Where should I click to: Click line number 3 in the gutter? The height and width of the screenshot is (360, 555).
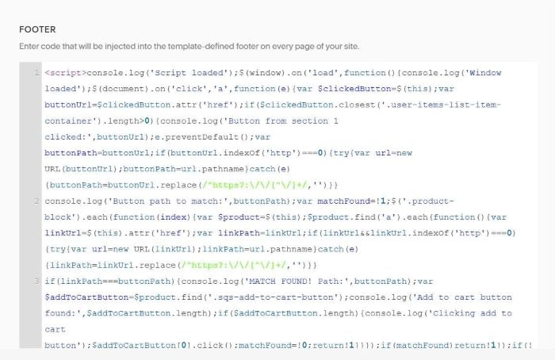(x=37, y=281)
